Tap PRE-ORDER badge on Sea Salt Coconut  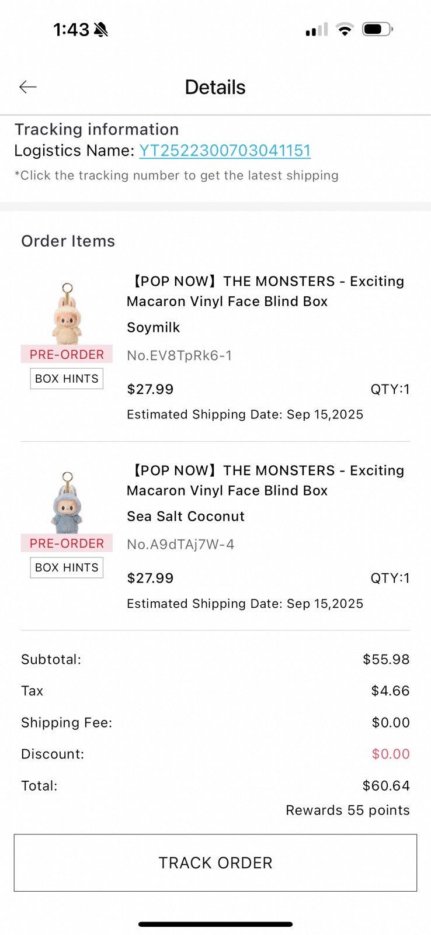[x=67, y=543]
